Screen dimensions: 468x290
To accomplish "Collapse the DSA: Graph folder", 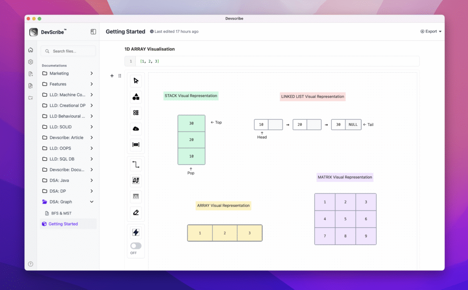I will [x=91, y=202].
